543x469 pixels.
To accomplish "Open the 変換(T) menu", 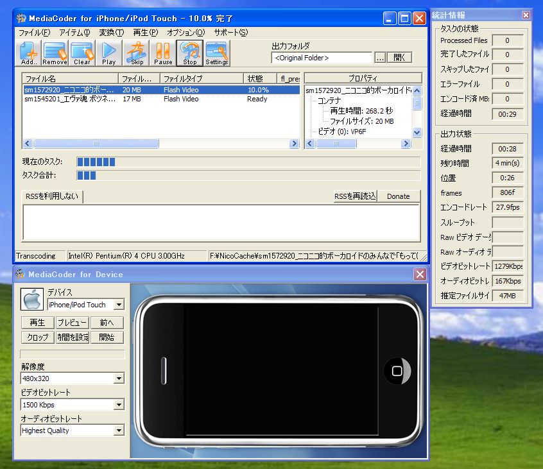I will coord(112,33).
